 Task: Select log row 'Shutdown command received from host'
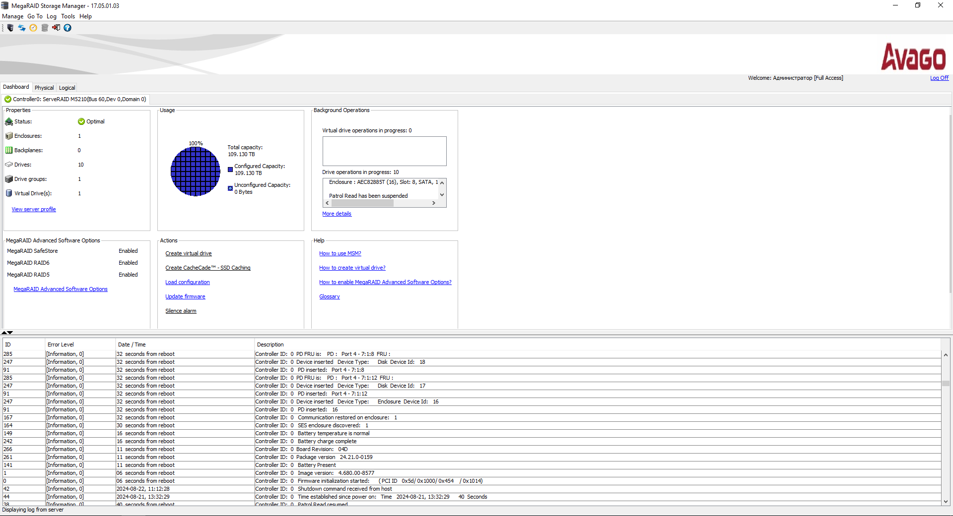472,489
